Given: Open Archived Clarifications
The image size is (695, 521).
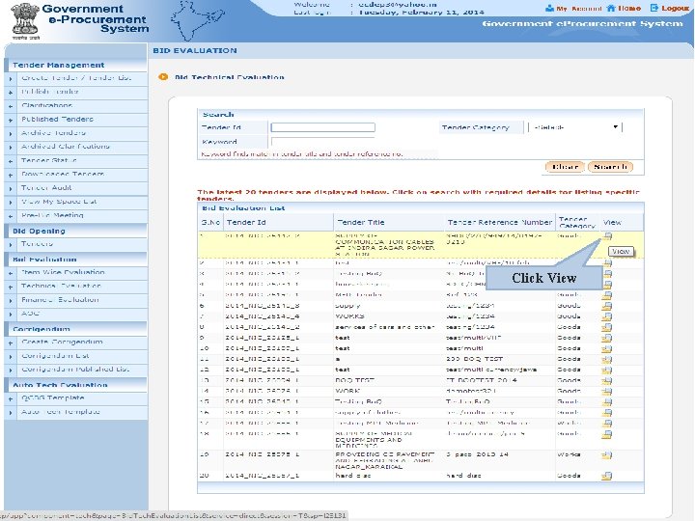Looking at the screenshot, I should 66,147.
